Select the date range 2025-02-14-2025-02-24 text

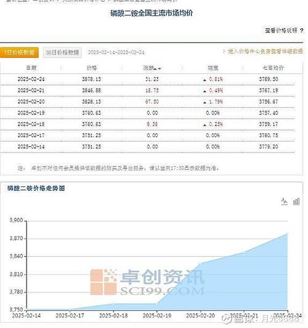(116, 52)
